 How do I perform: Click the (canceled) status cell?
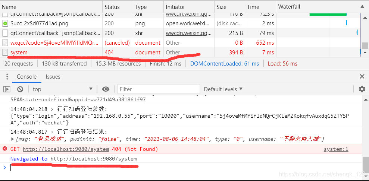click(x=117, y=43)
